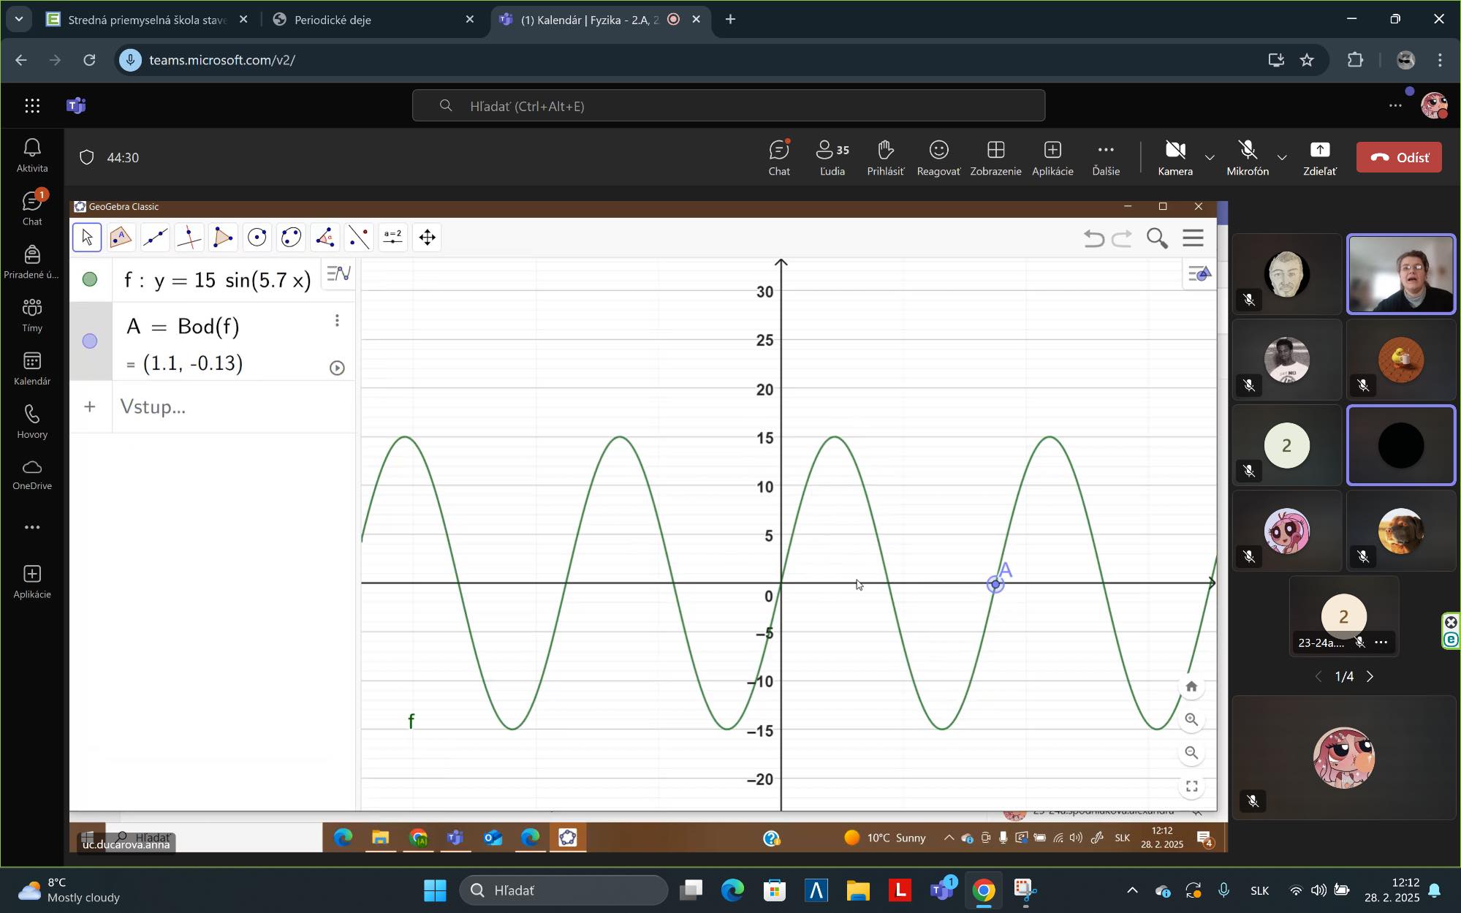Open Ďalšie more actions menu
Image resolution: width=1461 pixels, height=913 pixels.
point(1106,158)
